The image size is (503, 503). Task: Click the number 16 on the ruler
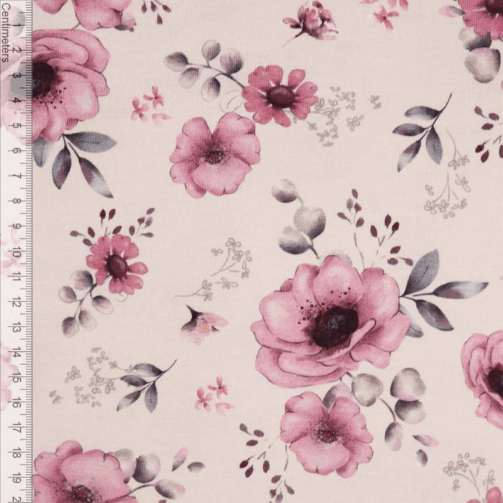coord(16,402)
